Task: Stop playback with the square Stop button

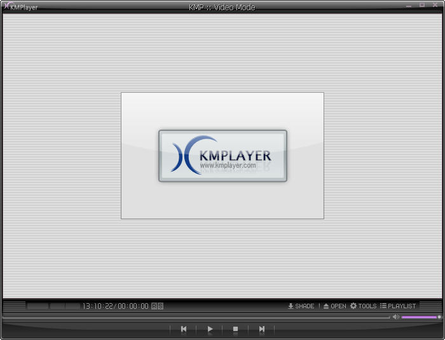Action: (x=235, y=329)
